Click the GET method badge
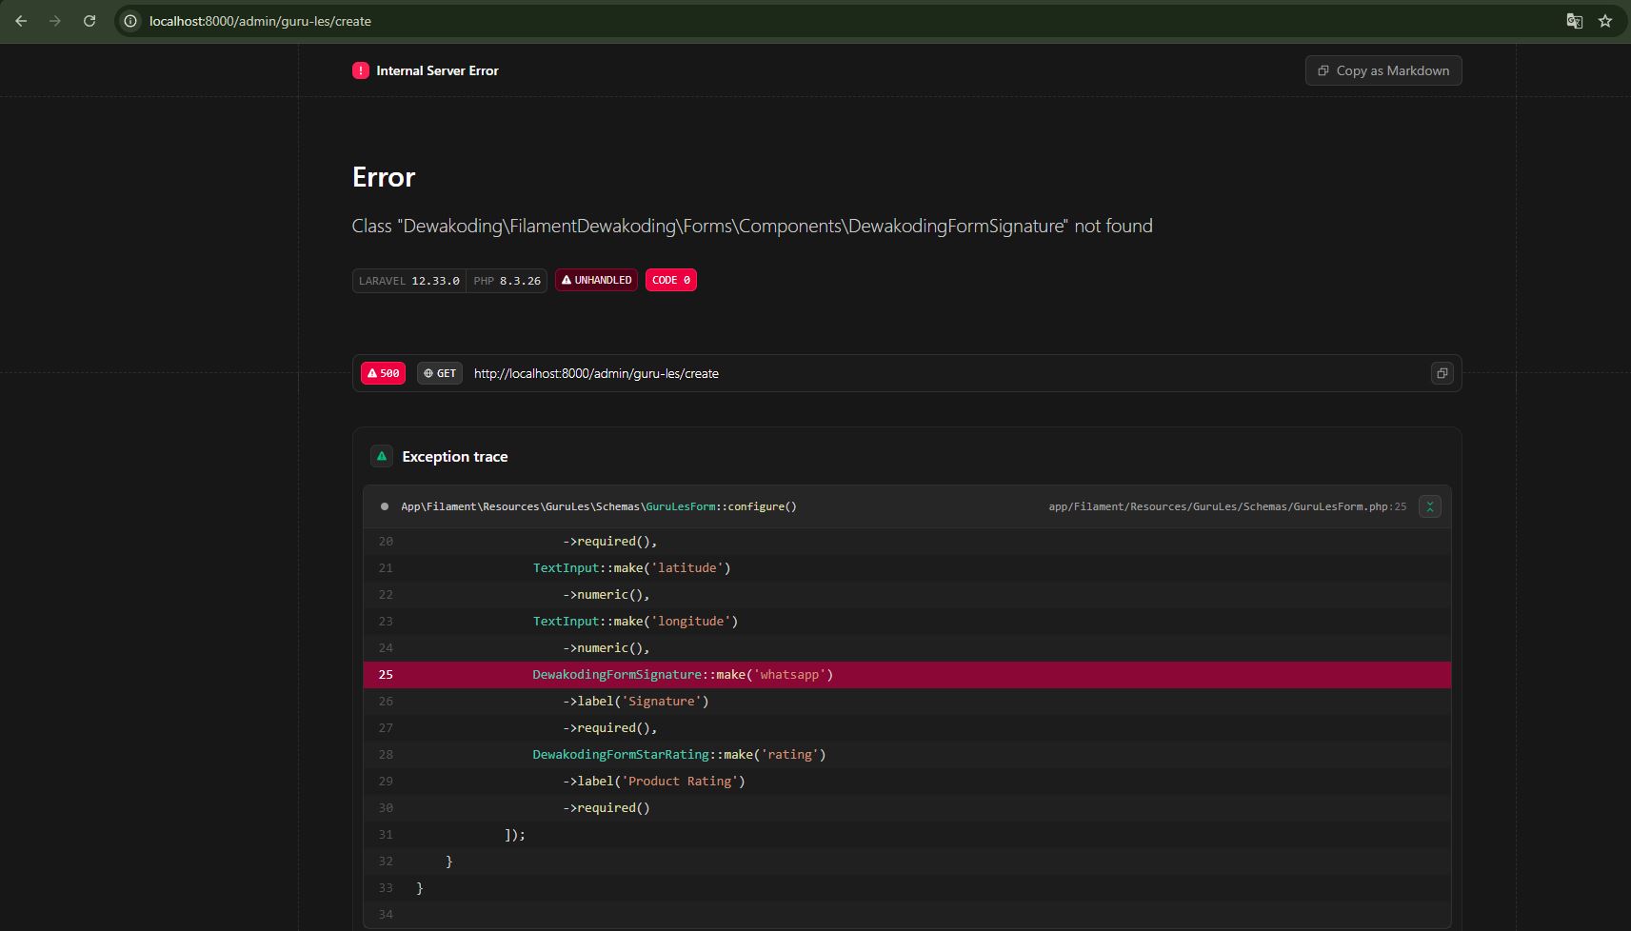This screenshot has height=931, width=1631. 440,372
